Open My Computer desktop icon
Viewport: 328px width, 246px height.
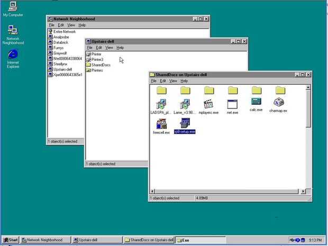[13, 9]
